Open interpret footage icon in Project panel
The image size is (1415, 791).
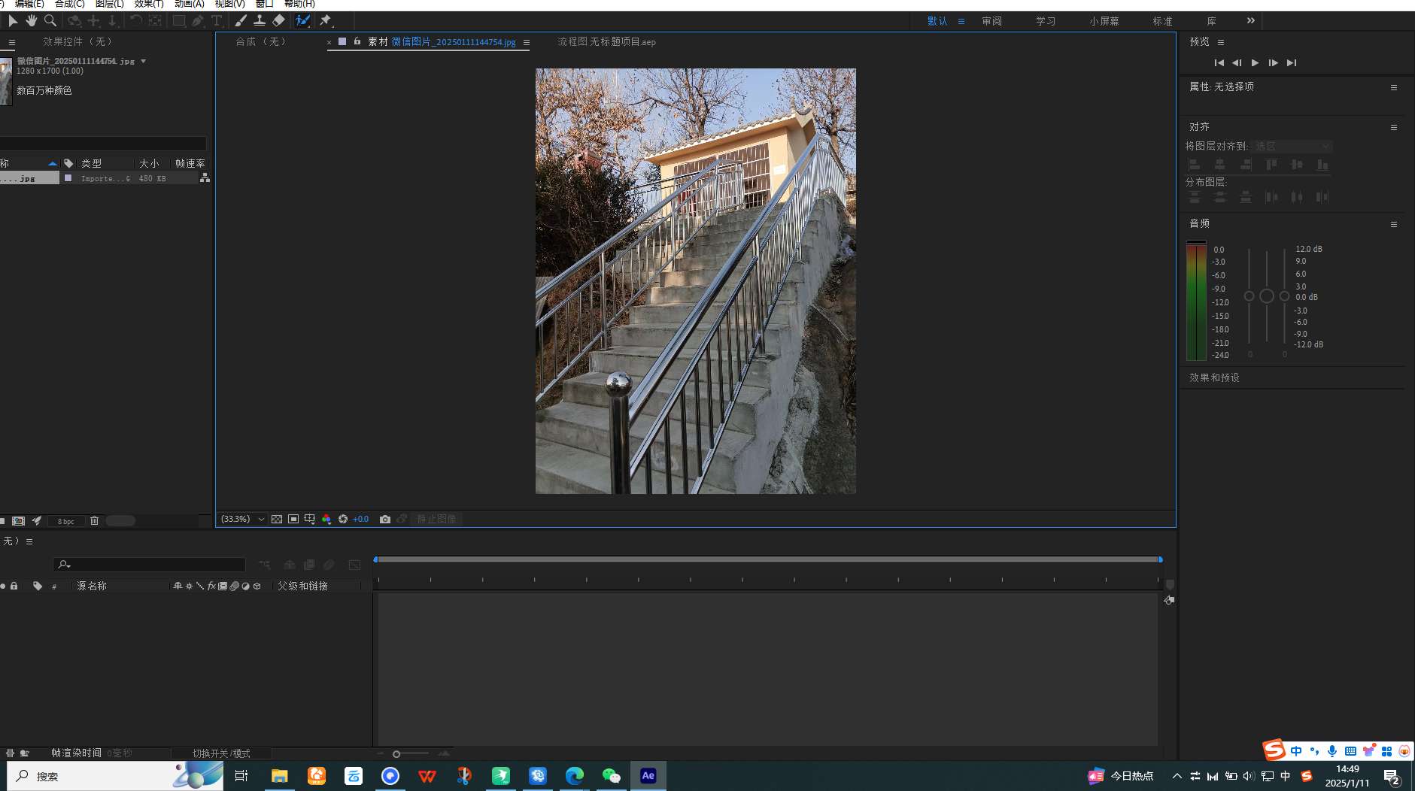tap(19, 520)
